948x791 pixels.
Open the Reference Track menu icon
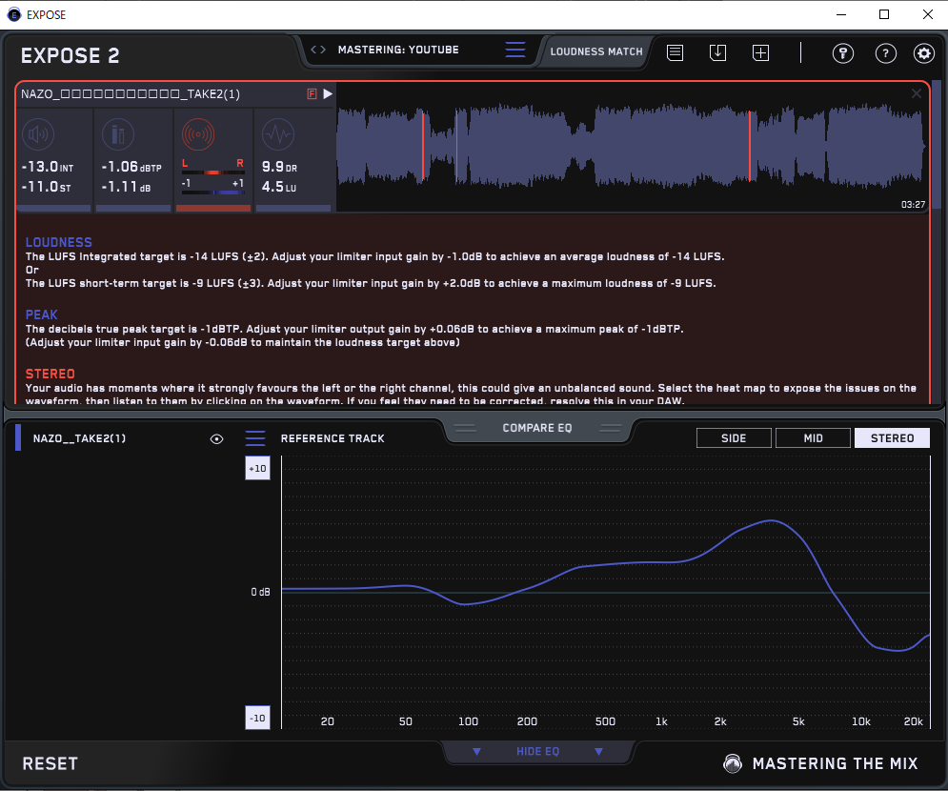[255, 437]
